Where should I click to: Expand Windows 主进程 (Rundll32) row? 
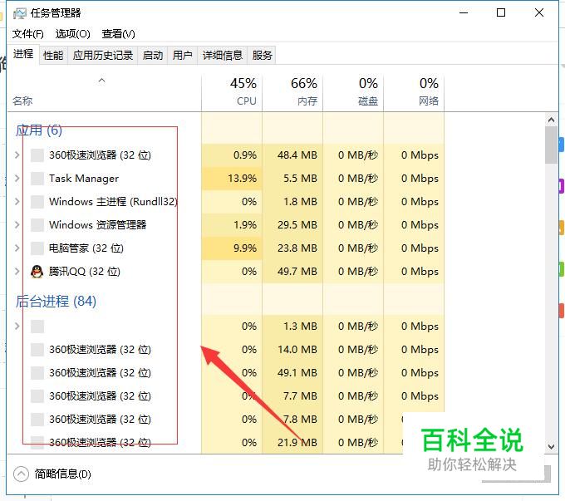pyautogui.click(x=17, y=202)
